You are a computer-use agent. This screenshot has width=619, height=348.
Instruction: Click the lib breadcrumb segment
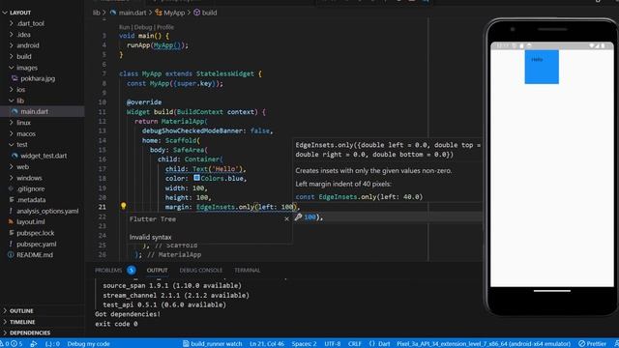pos(97,13)
